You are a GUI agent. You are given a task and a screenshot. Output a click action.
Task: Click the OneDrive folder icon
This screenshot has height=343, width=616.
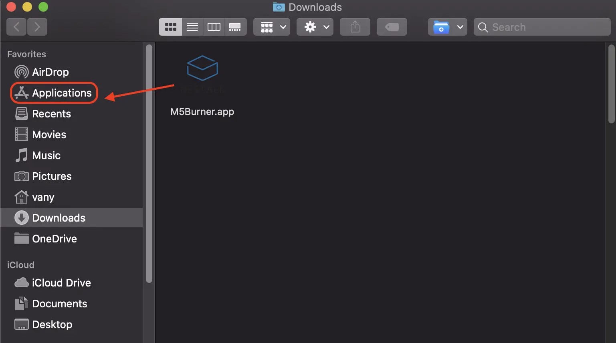point(21,238)
